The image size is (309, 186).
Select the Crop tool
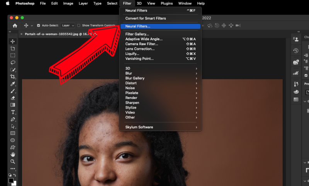(x=13, y=77)
